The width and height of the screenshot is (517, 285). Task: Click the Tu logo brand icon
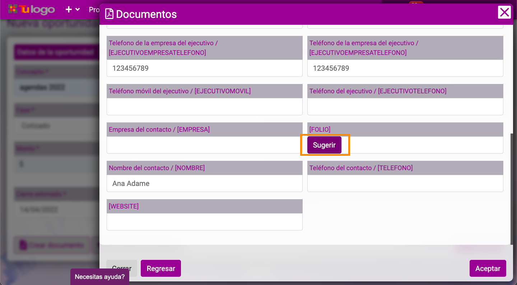(32, 9)
